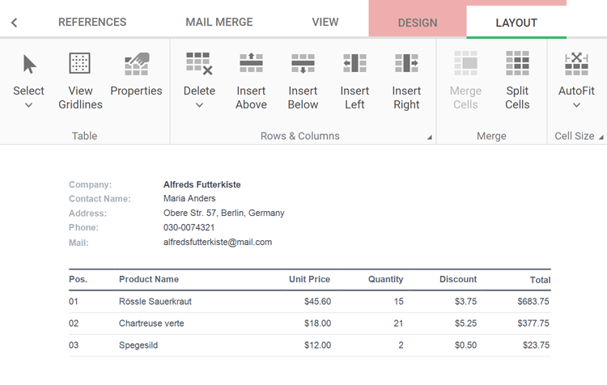Insert a column to the left
The height and width of the screenshot is (385, 607).
(x=354, y=81)
